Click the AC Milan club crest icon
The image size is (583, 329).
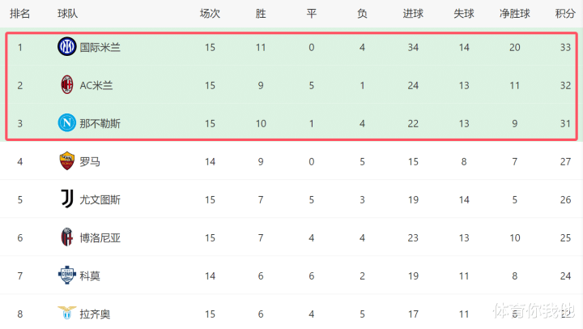coord(66,85)
